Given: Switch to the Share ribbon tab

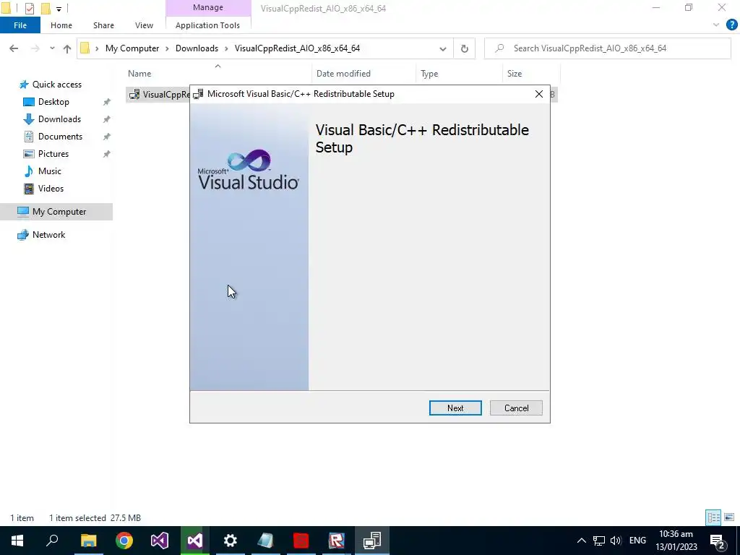Looking at the screenshot, I should point(103,25).
